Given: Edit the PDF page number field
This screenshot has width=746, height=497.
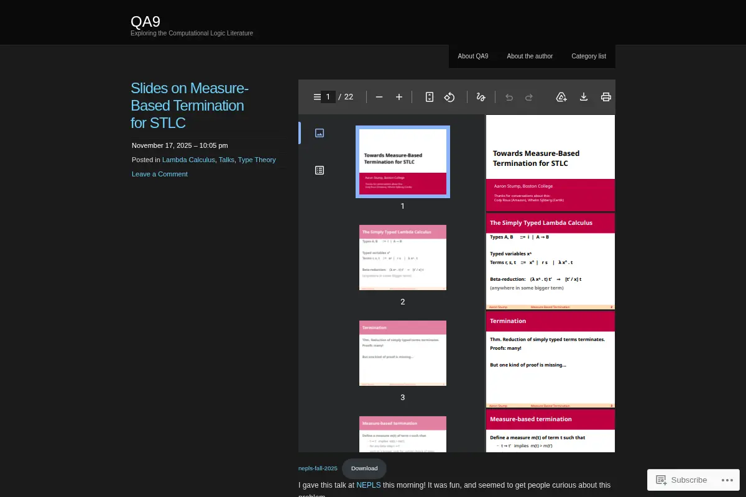Looking at the screenshot, I should click(x=328, y=97).
